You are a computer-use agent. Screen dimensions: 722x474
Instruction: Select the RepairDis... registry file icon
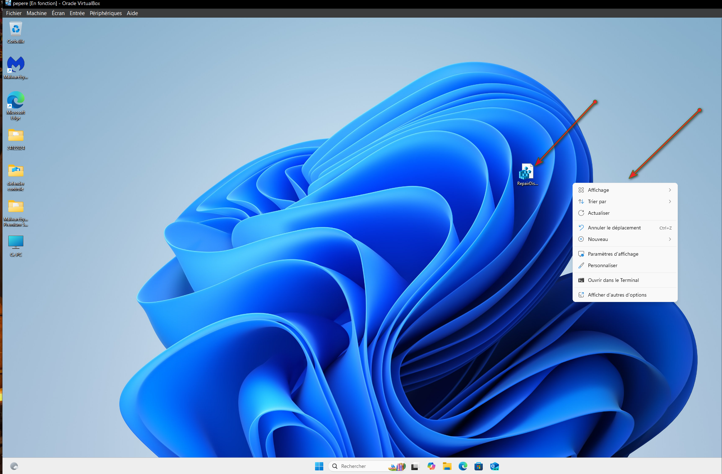527,175
